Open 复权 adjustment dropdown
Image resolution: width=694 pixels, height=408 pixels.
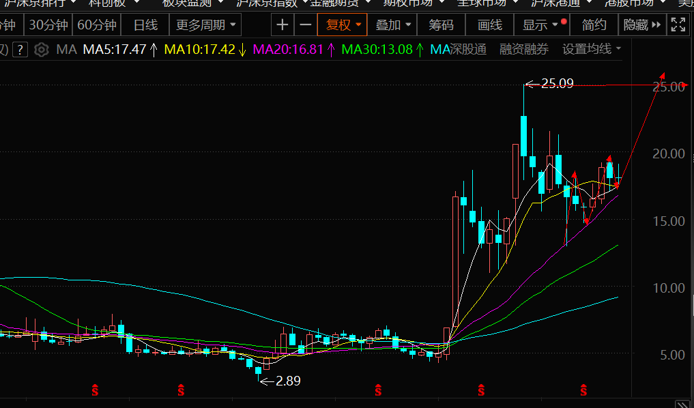click(342, 25)
